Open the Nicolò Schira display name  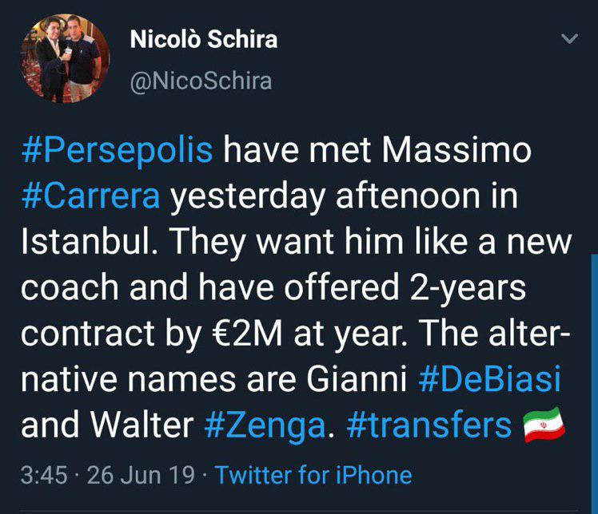pos(203,39)
